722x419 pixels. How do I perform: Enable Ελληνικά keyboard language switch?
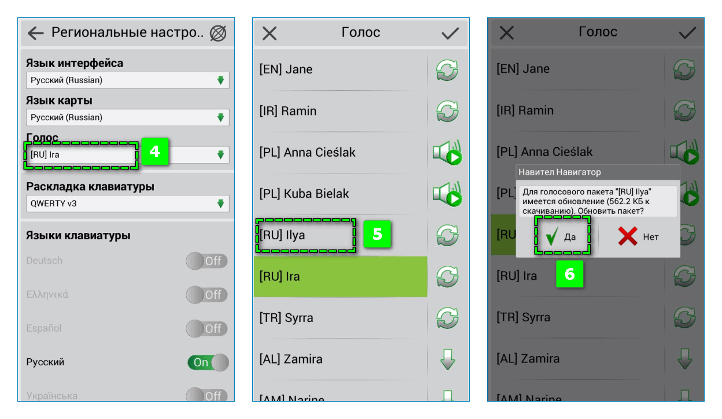(x=207, y=295)
